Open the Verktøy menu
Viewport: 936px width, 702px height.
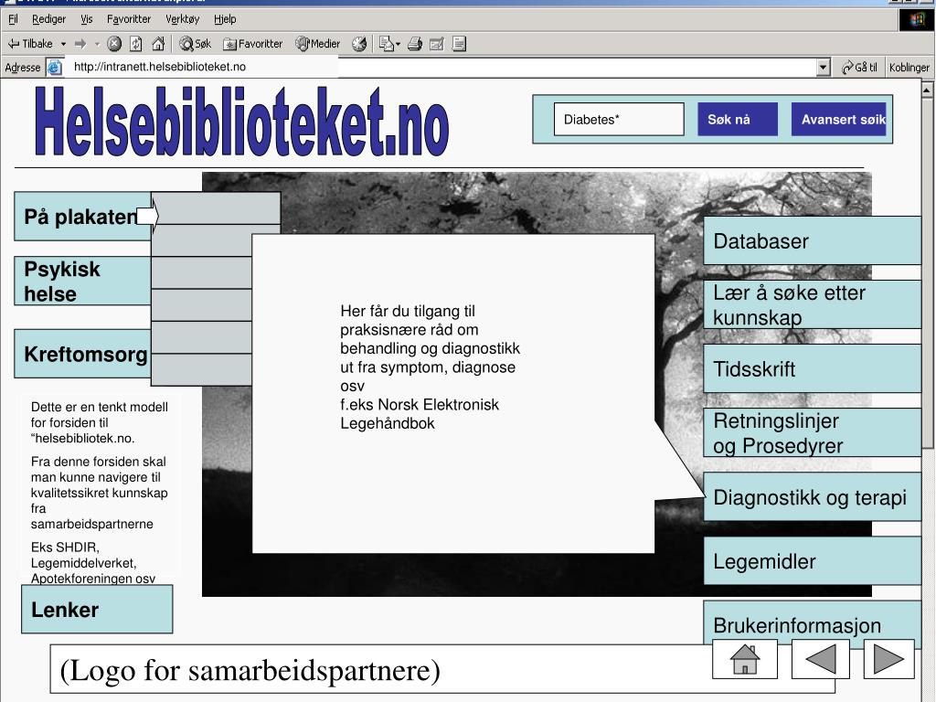coord(183,19)
